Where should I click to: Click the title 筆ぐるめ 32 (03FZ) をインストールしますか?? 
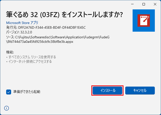tap(64, 15)
